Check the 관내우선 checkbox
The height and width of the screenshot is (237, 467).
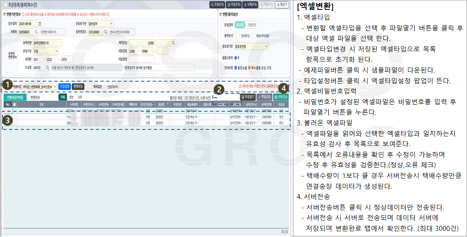pos(238,36)
